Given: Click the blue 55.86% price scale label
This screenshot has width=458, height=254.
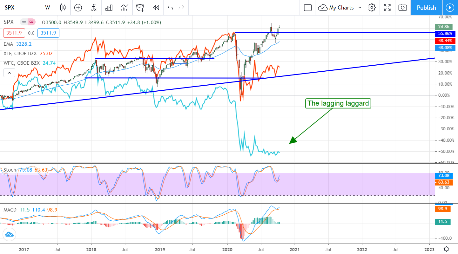Looking at the screenshot, I should (x=445, y=33).
